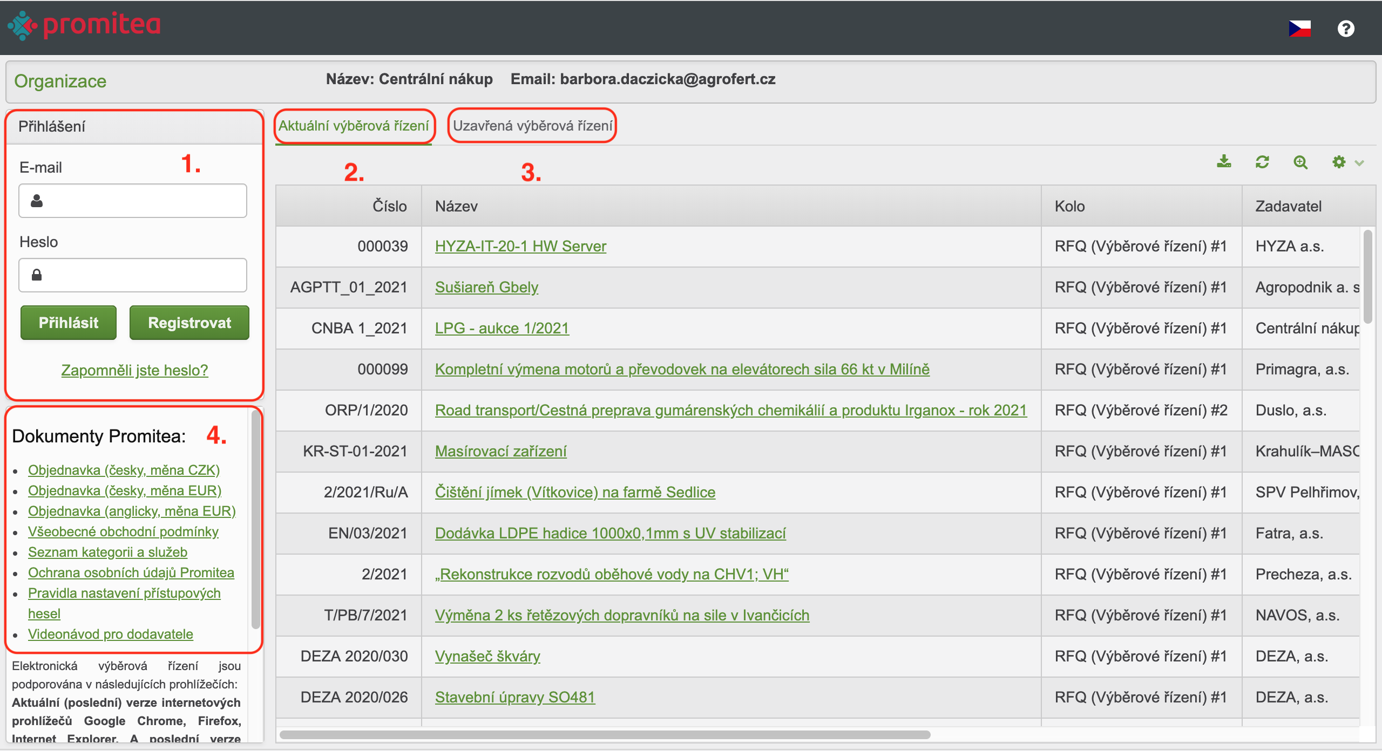This screenshot has width=1382, height=751.
Task: Open HYZA-IT-20-1 HW Server tender
Action: pos(520,246)
